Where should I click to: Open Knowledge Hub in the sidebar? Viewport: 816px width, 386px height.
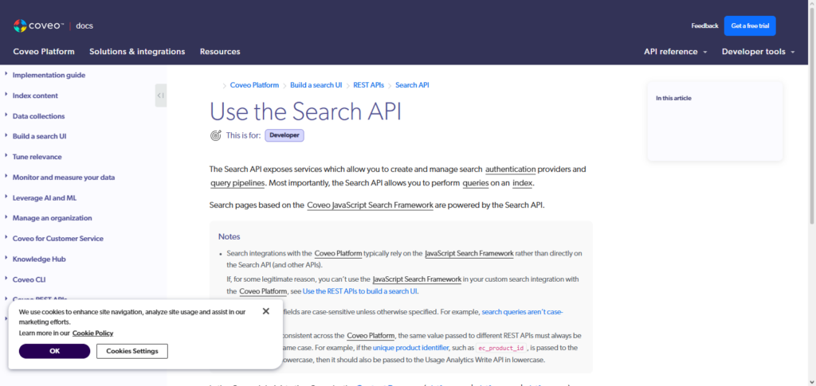[x=39, y=259]
